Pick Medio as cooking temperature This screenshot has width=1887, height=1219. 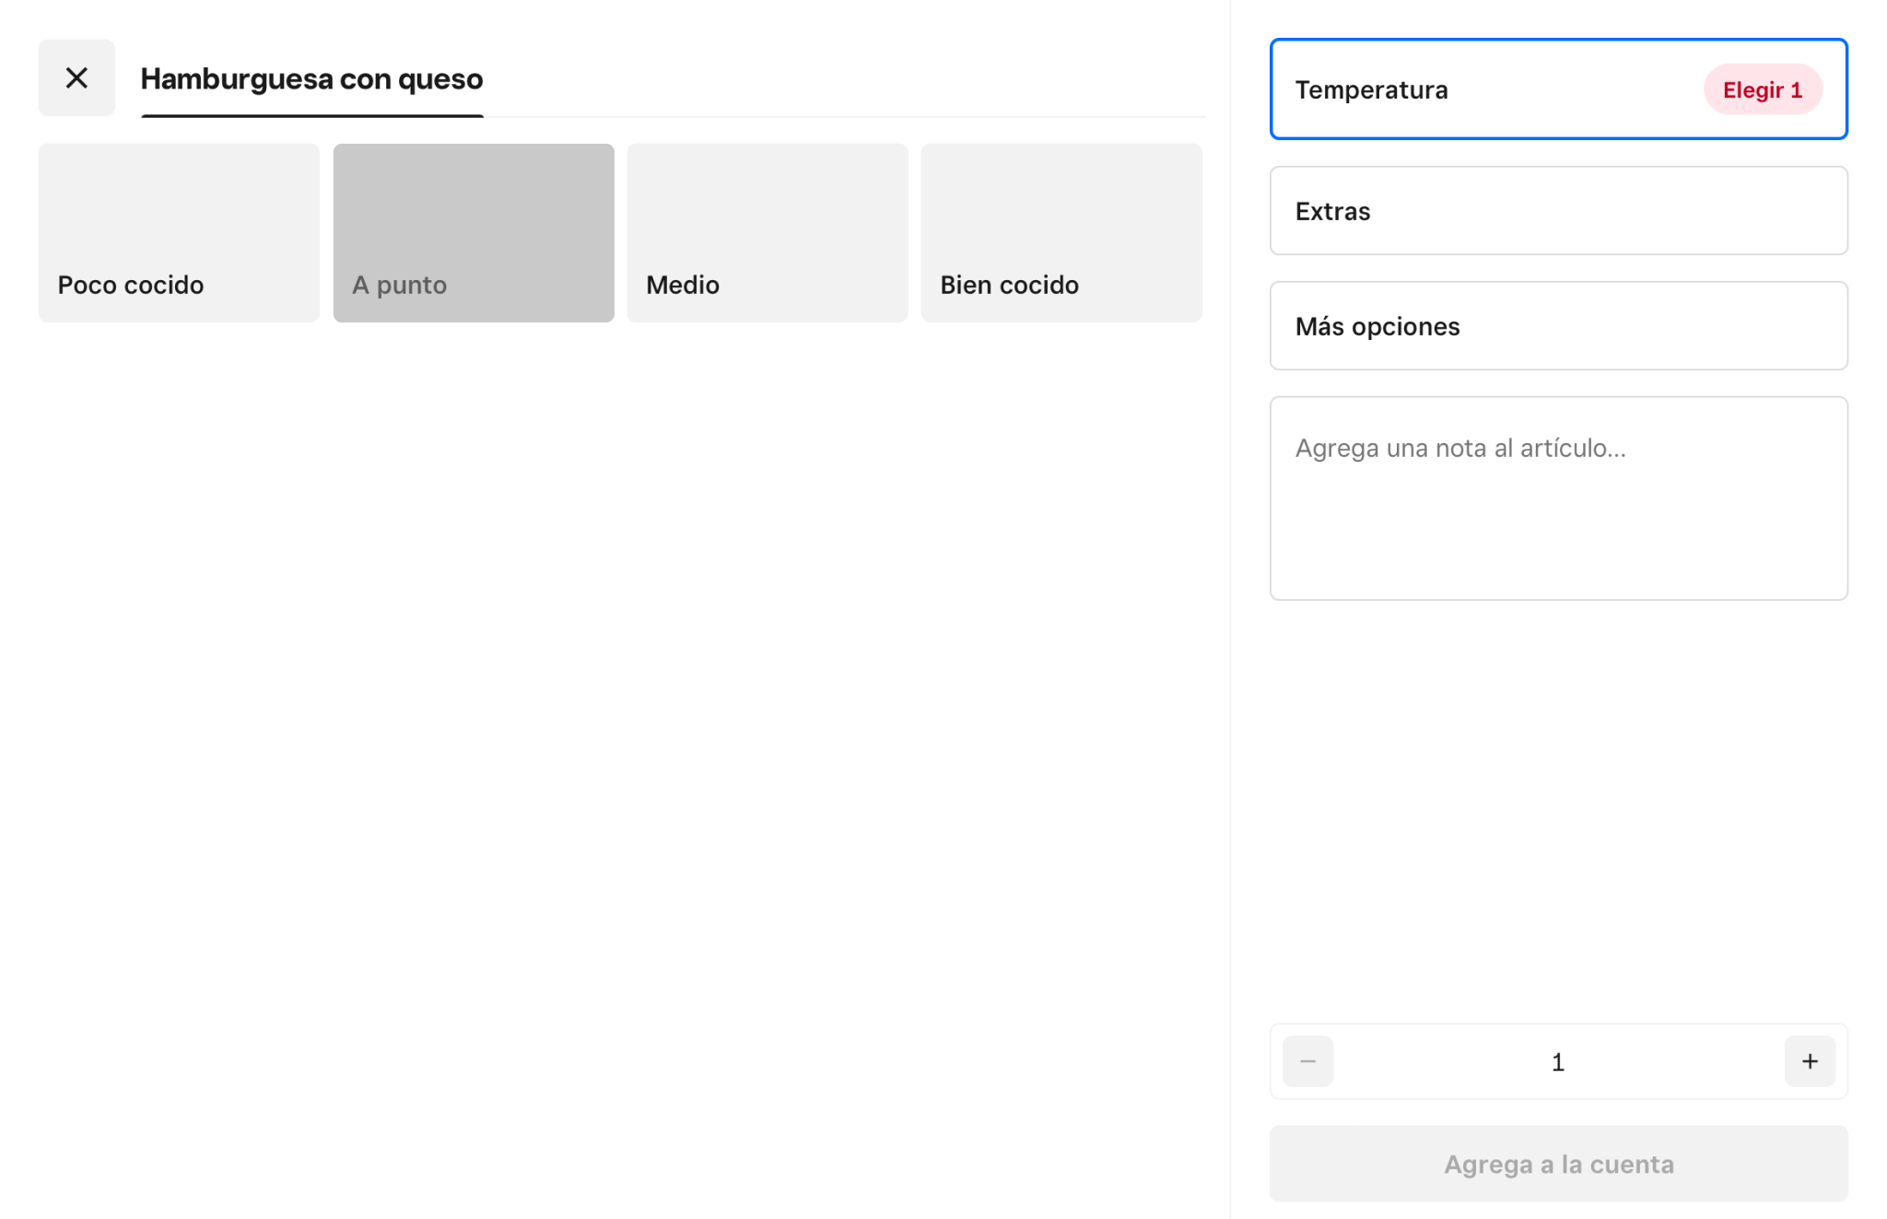tap(767, 232)
